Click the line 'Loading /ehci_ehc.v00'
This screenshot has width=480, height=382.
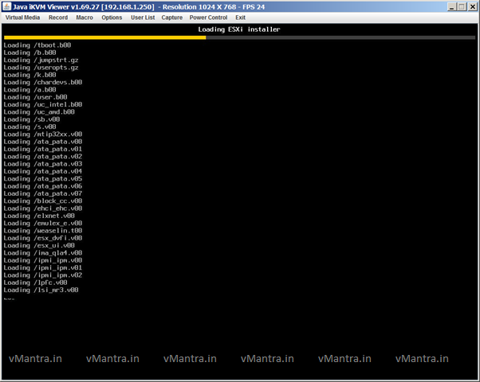(43, 209)
